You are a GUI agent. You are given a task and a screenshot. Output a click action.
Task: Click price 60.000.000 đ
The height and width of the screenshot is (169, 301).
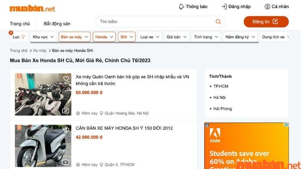pyautogui.click(x=89, y=93)
